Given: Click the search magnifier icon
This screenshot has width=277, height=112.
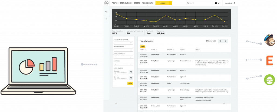Looking at the screenshot, I should 188,3.
